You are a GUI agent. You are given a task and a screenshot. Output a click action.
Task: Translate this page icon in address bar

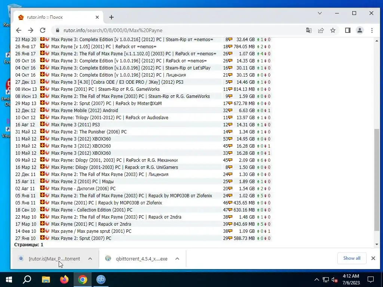[x=309, y=30]
